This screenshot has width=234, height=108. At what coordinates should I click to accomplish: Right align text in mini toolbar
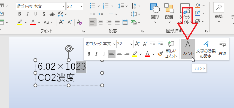click(127, 54)
